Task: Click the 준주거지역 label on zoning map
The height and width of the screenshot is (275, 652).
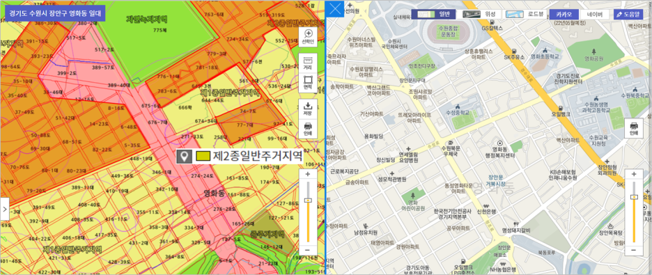Action: [267, 234]
